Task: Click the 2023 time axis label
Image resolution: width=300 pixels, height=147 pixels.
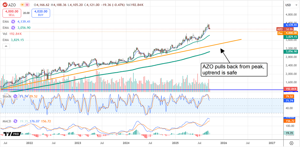Action: 78,143
